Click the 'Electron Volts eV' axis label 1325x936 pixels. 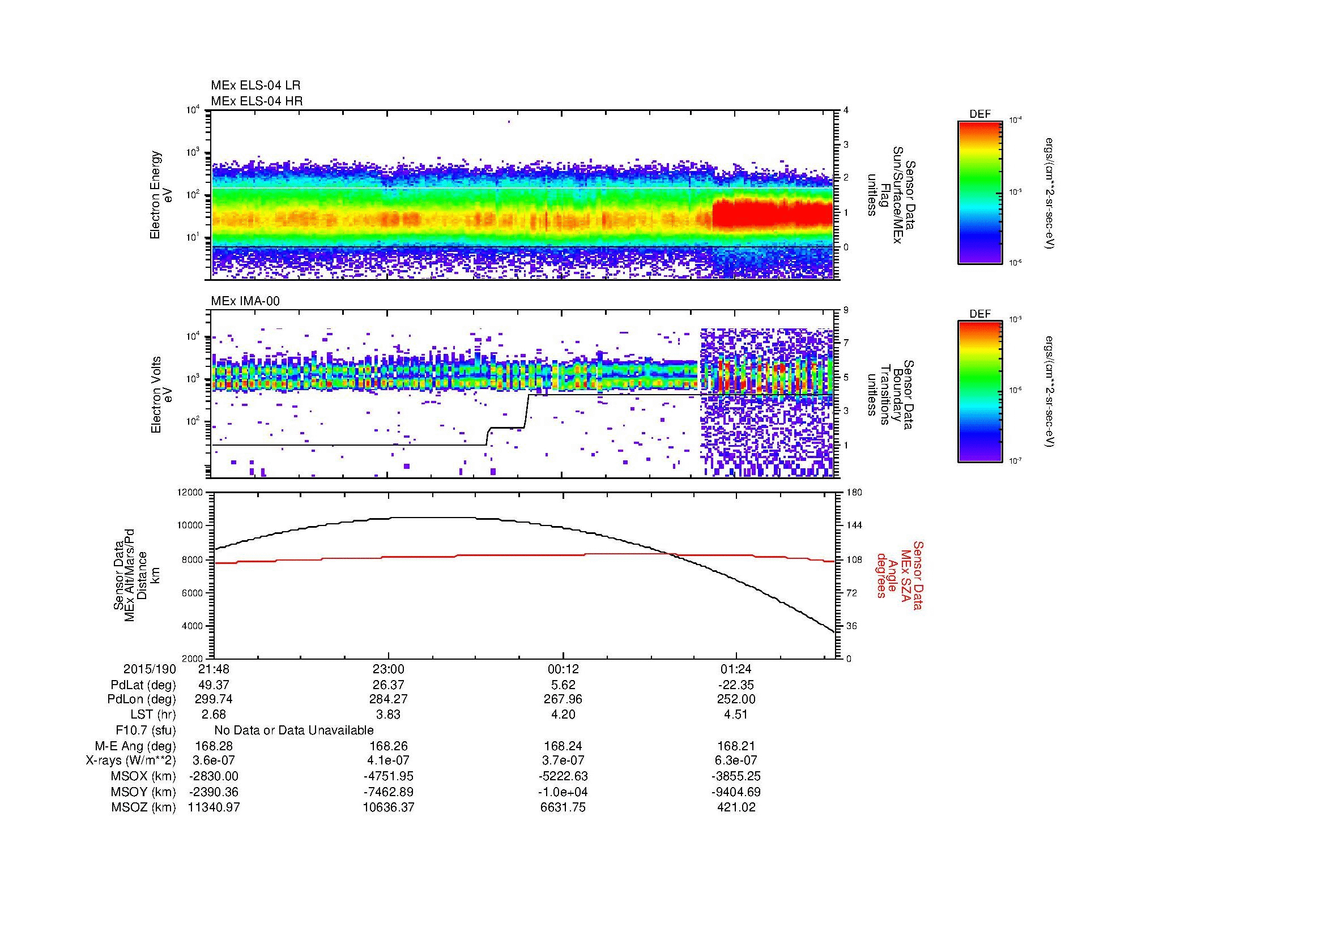tap(161, 395)
